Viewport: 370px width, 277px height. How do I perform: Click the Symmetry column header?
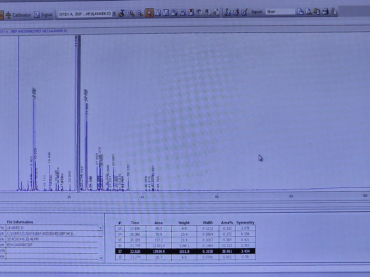(x=245, y=223)
